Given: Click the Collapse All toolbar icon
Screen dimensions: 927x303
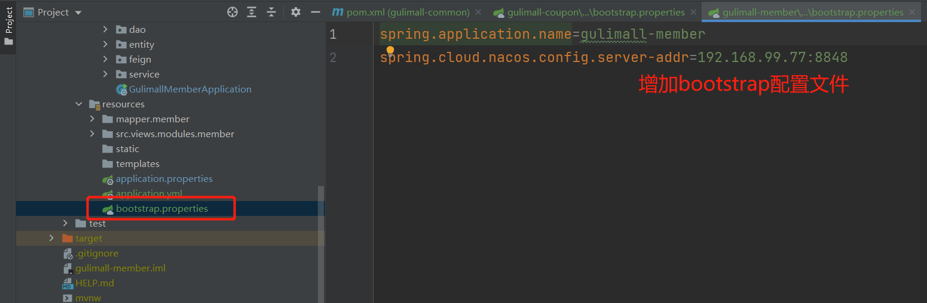Looking at the screenshot, I should pos(271,12).
